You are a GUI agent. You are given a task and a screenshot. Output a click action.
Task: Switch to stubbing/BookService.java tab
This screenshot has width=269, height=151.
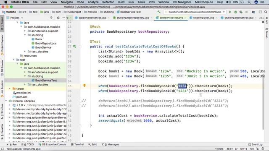[x=239, y=18]
